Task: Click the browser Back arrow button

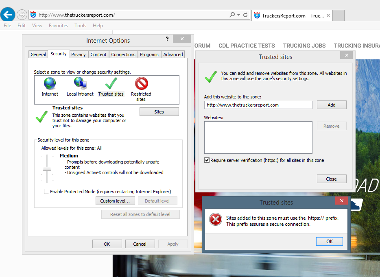Action: (8, 15)
